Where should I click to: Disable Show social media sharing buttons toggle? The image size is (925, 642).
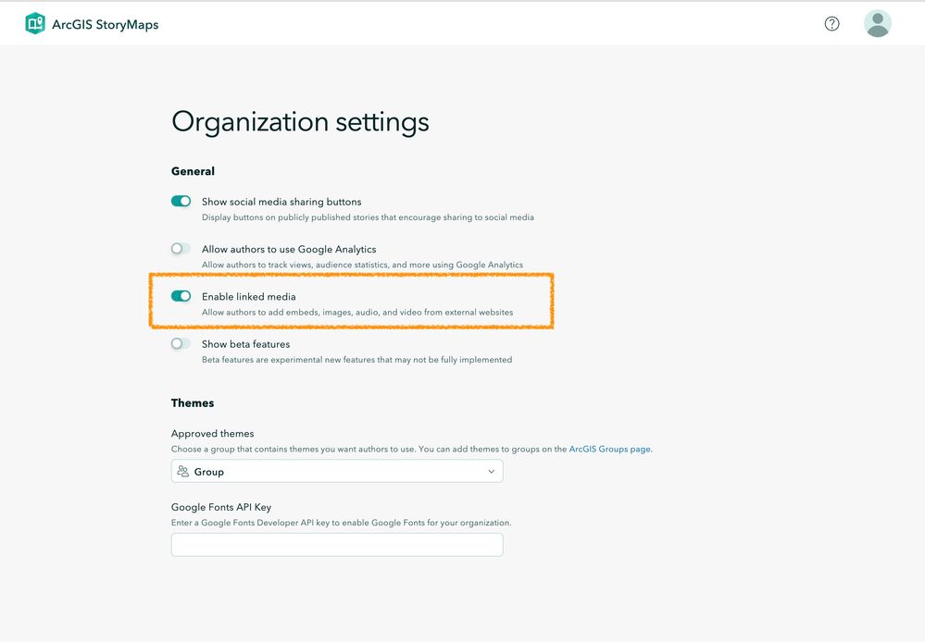181,202
